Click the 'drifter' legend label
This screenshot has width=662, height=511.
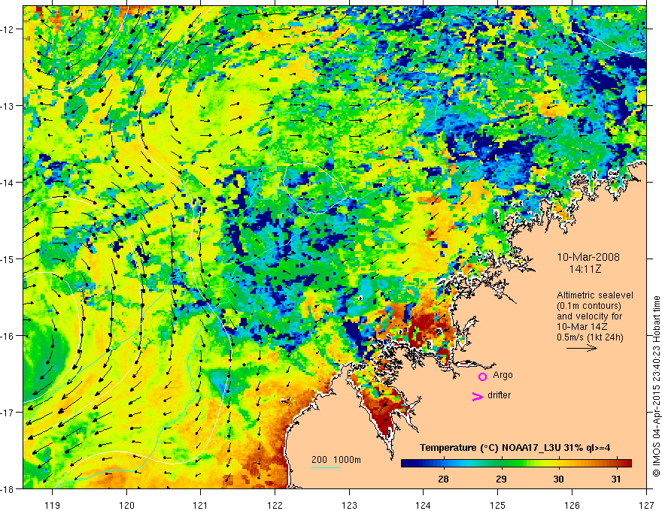click(x=499, y=395)
